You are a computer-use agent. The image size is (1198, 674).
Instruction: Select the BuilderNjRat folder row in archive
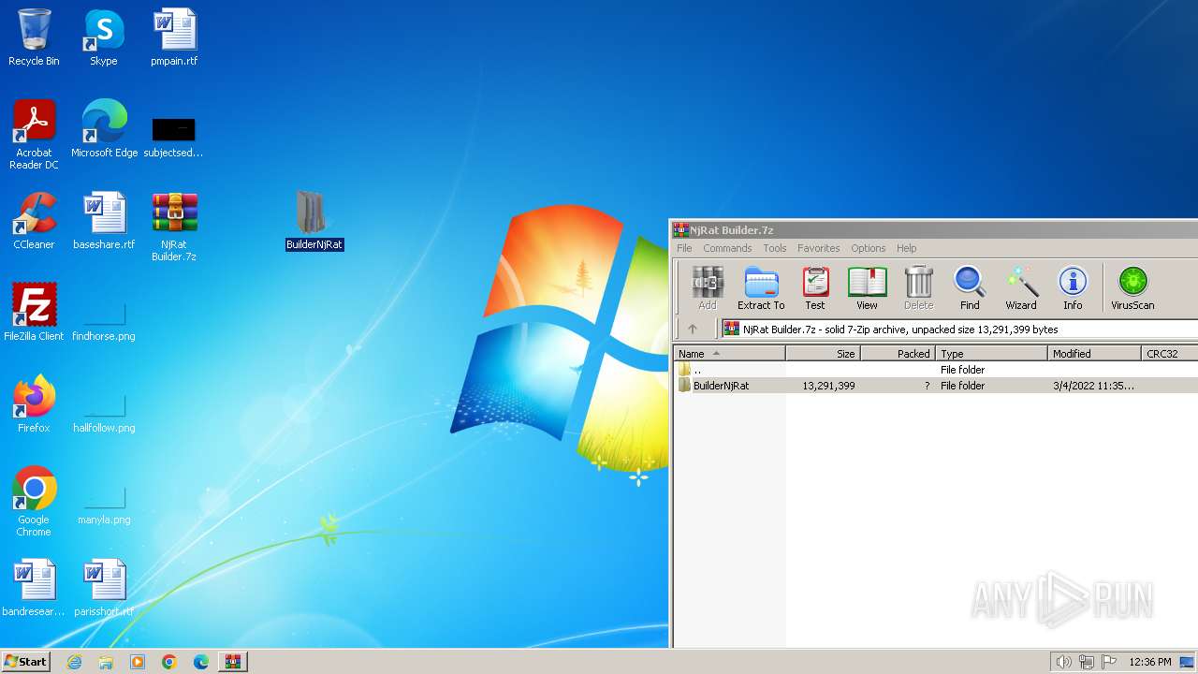[935, 385]
